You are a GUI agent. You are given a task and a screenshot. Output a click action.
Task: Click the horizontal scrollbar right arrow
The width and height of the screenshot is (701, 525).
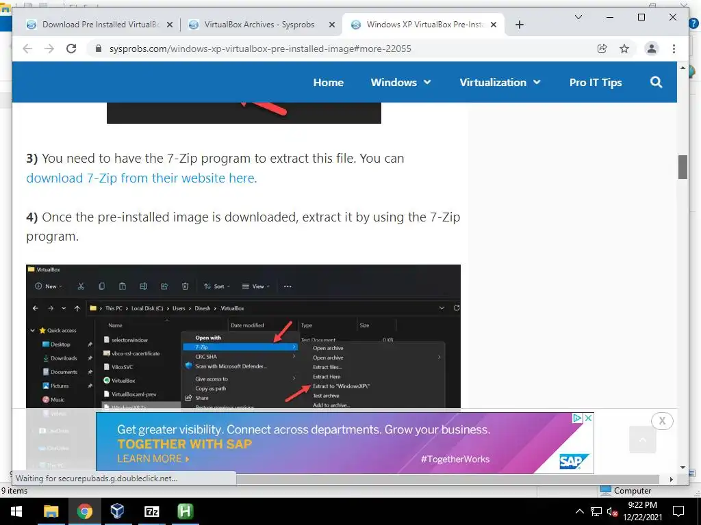pos(671,479)
